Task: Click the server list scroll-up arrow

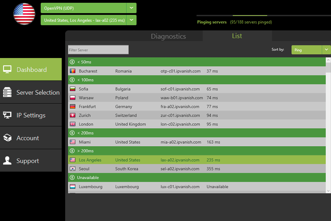Action: (328, 60)
